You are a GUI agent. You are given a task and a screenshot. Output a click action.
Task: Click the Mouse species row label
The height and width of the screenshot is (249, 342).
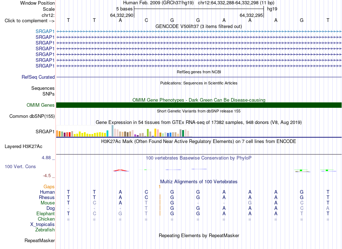pyautogui.click(x=48, y=203)
